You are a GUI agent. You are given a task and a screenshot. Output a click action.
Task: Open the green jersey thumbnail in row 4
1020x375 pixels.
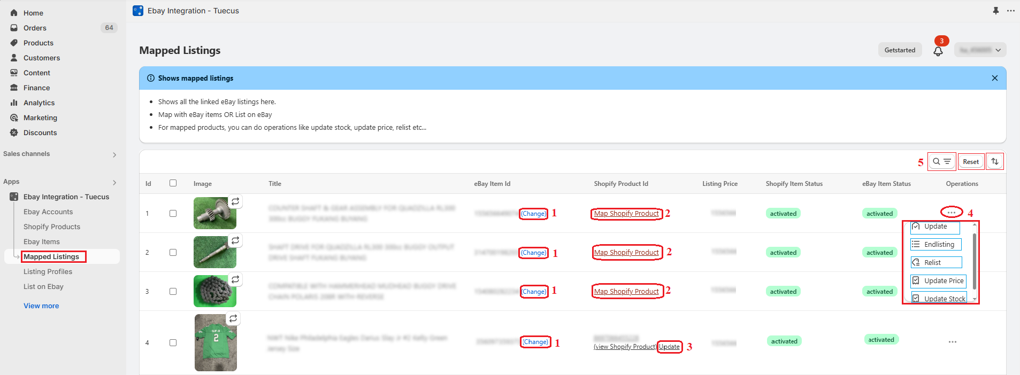tap(216, 342)
